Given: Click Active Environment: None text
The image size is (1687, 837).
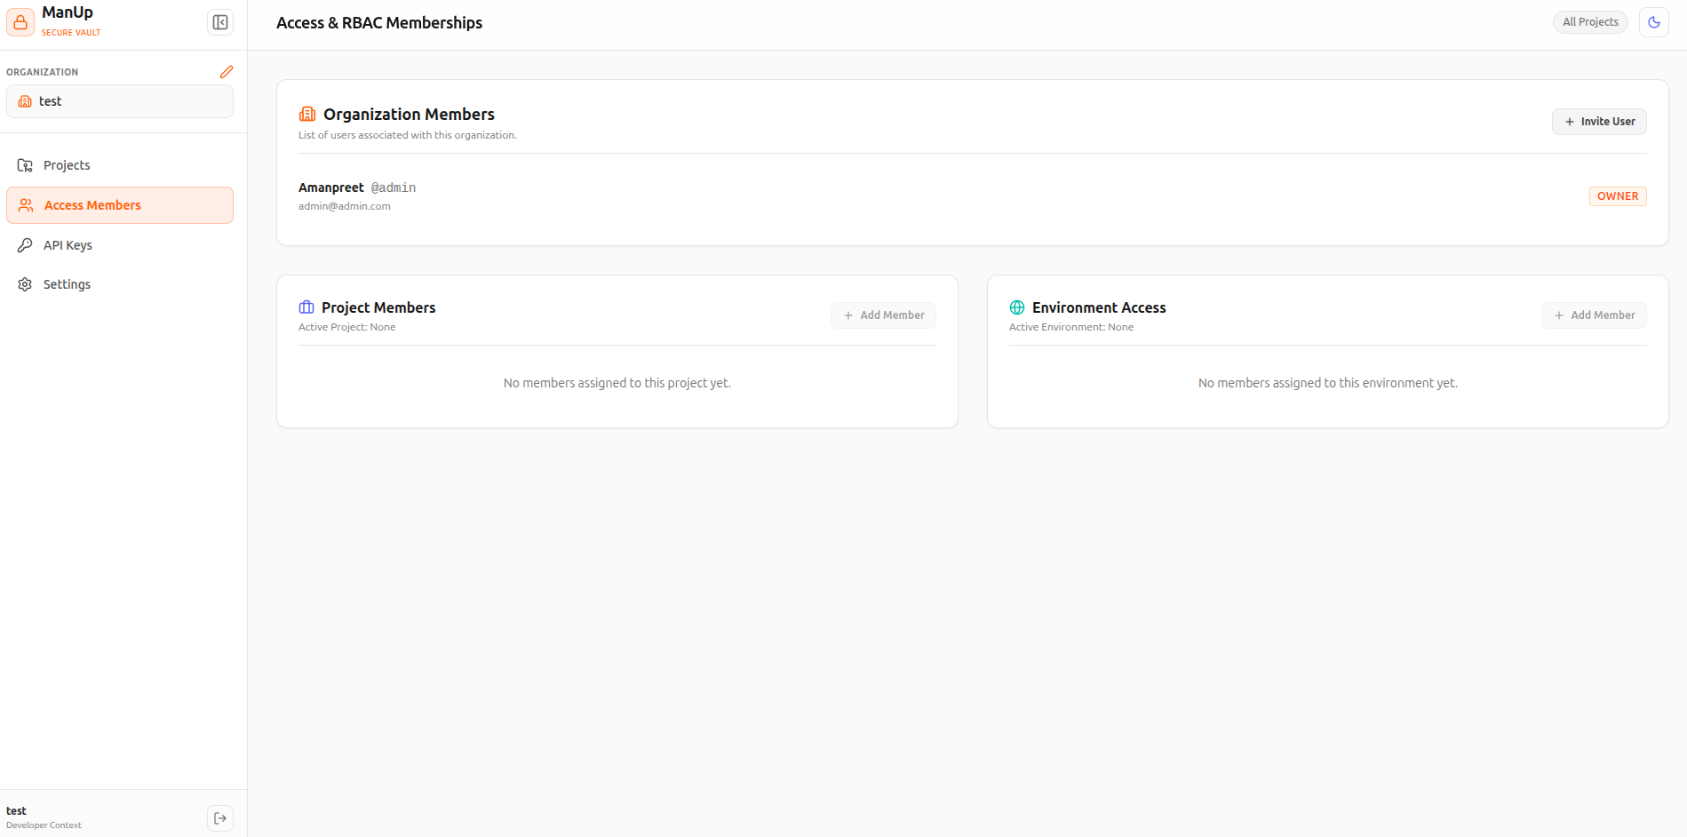Looking at the screenshot, I should pyautogui.click(x=1071, y=327).
